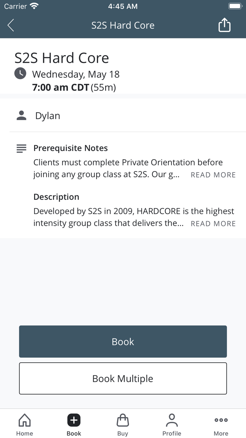Collapse the screen using back chevron
Viewport: 246px width, 438px height.
tap(10, 25)
